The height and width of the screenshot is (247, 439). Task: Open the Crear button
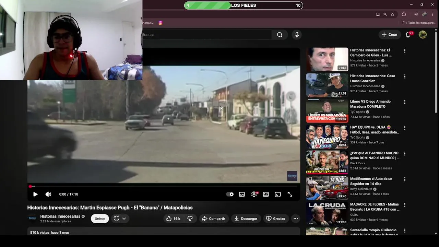[x=389, y=35]
